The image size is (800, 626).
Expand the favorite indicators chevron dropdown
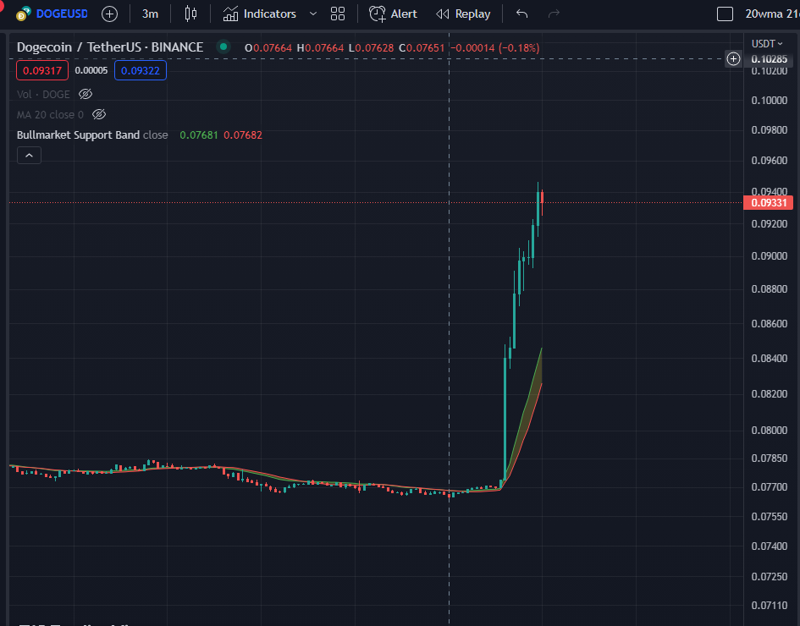click(313, 14)
